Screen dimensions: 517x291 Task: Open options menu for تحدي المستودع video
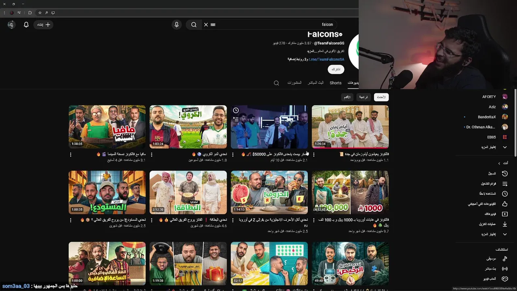pos(71,220)
